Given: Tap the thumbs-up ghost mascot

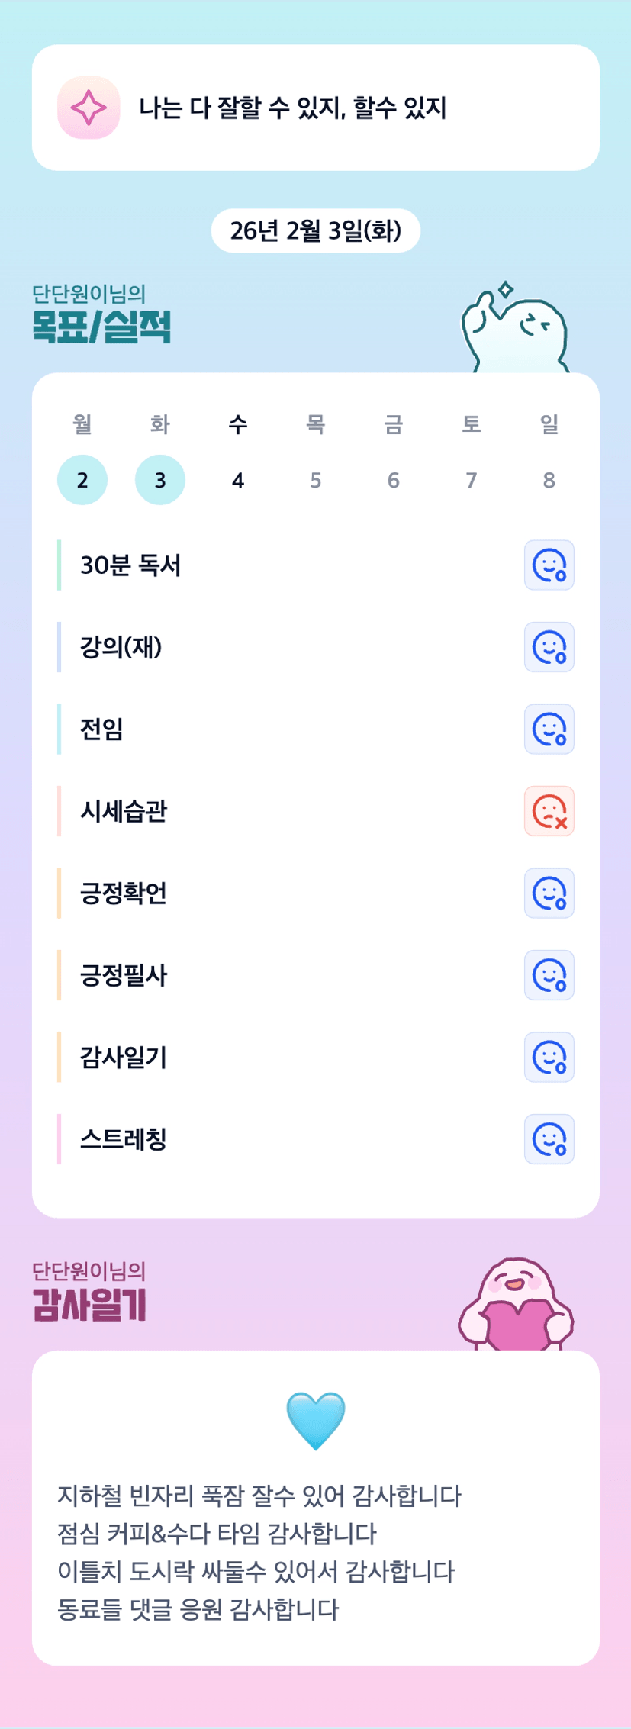Looking at the screenshot, I should (x=515, y=330).
